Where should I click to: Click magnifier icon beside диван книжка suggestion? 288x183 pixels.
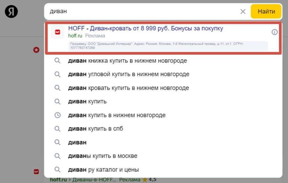point(57,61)
